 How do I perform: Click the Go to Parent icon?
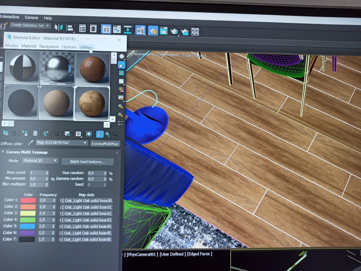(108, 134)
